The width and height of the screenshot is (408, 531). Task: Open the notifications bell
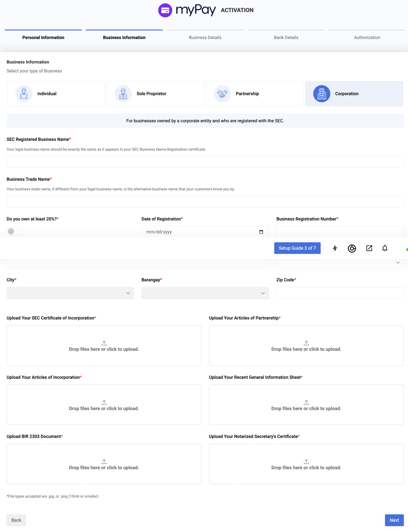coord(385,248)
